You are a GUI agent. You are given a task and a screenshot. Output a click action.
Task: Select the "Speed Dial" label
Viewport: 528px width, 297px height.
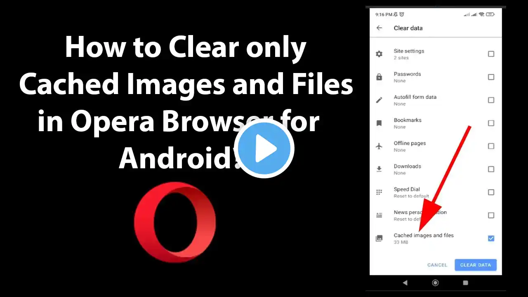(407, 189)
